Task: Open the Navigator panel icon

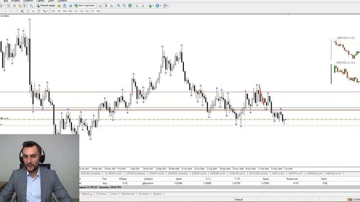Action: coord(25,6)
